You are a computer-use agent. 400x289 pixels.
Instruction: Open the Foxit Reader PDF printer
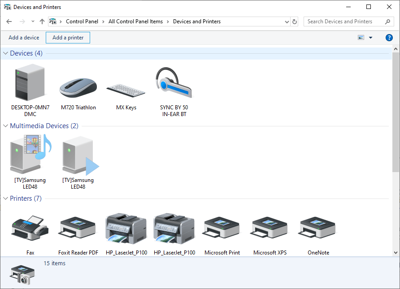click(77, 228)
